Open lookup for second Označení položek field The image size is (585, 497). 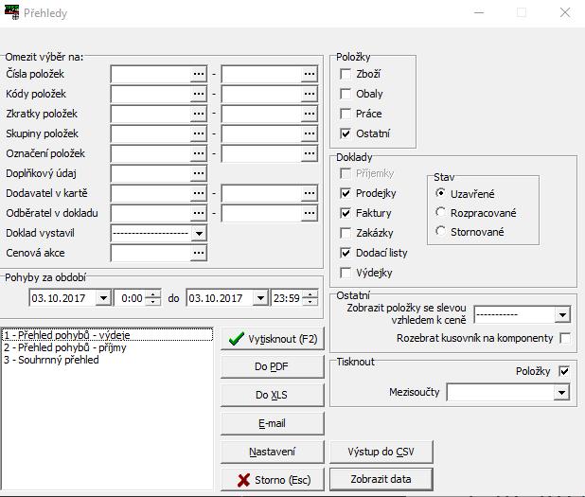[x=309, y=153]
